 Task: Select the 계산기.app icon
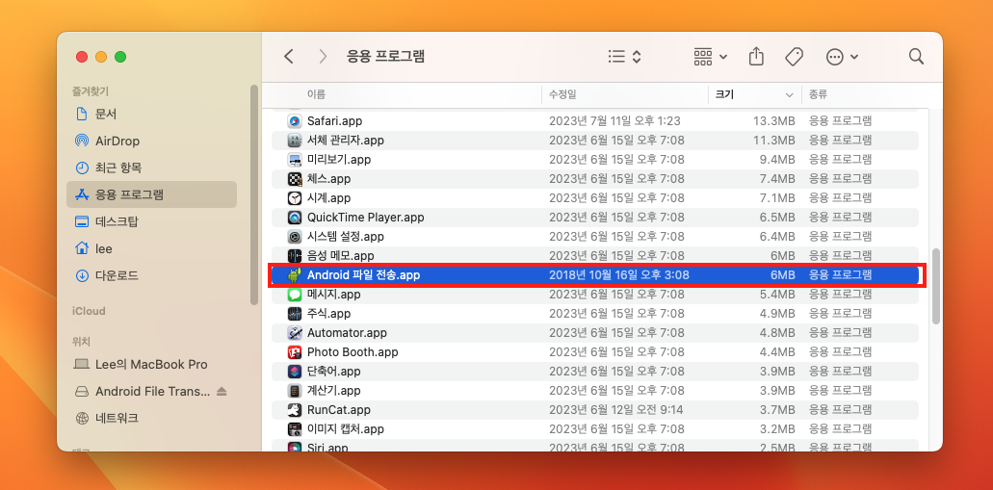pyautogui.click(x=295, y=391)
